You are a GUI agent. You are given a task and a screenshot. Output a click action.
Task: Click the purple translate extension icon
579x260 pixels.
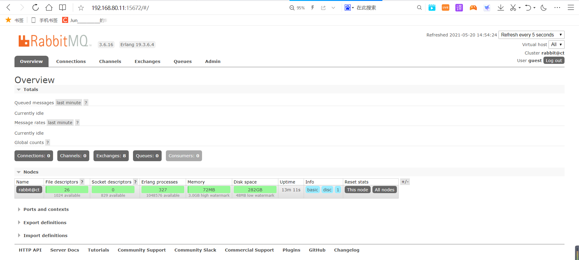click(x=459, y=8)
